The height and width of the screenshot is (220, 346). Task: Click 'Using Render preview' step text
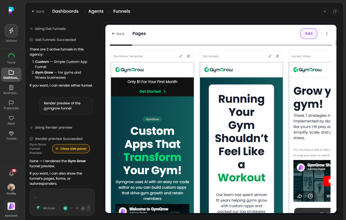pos(54,127)
